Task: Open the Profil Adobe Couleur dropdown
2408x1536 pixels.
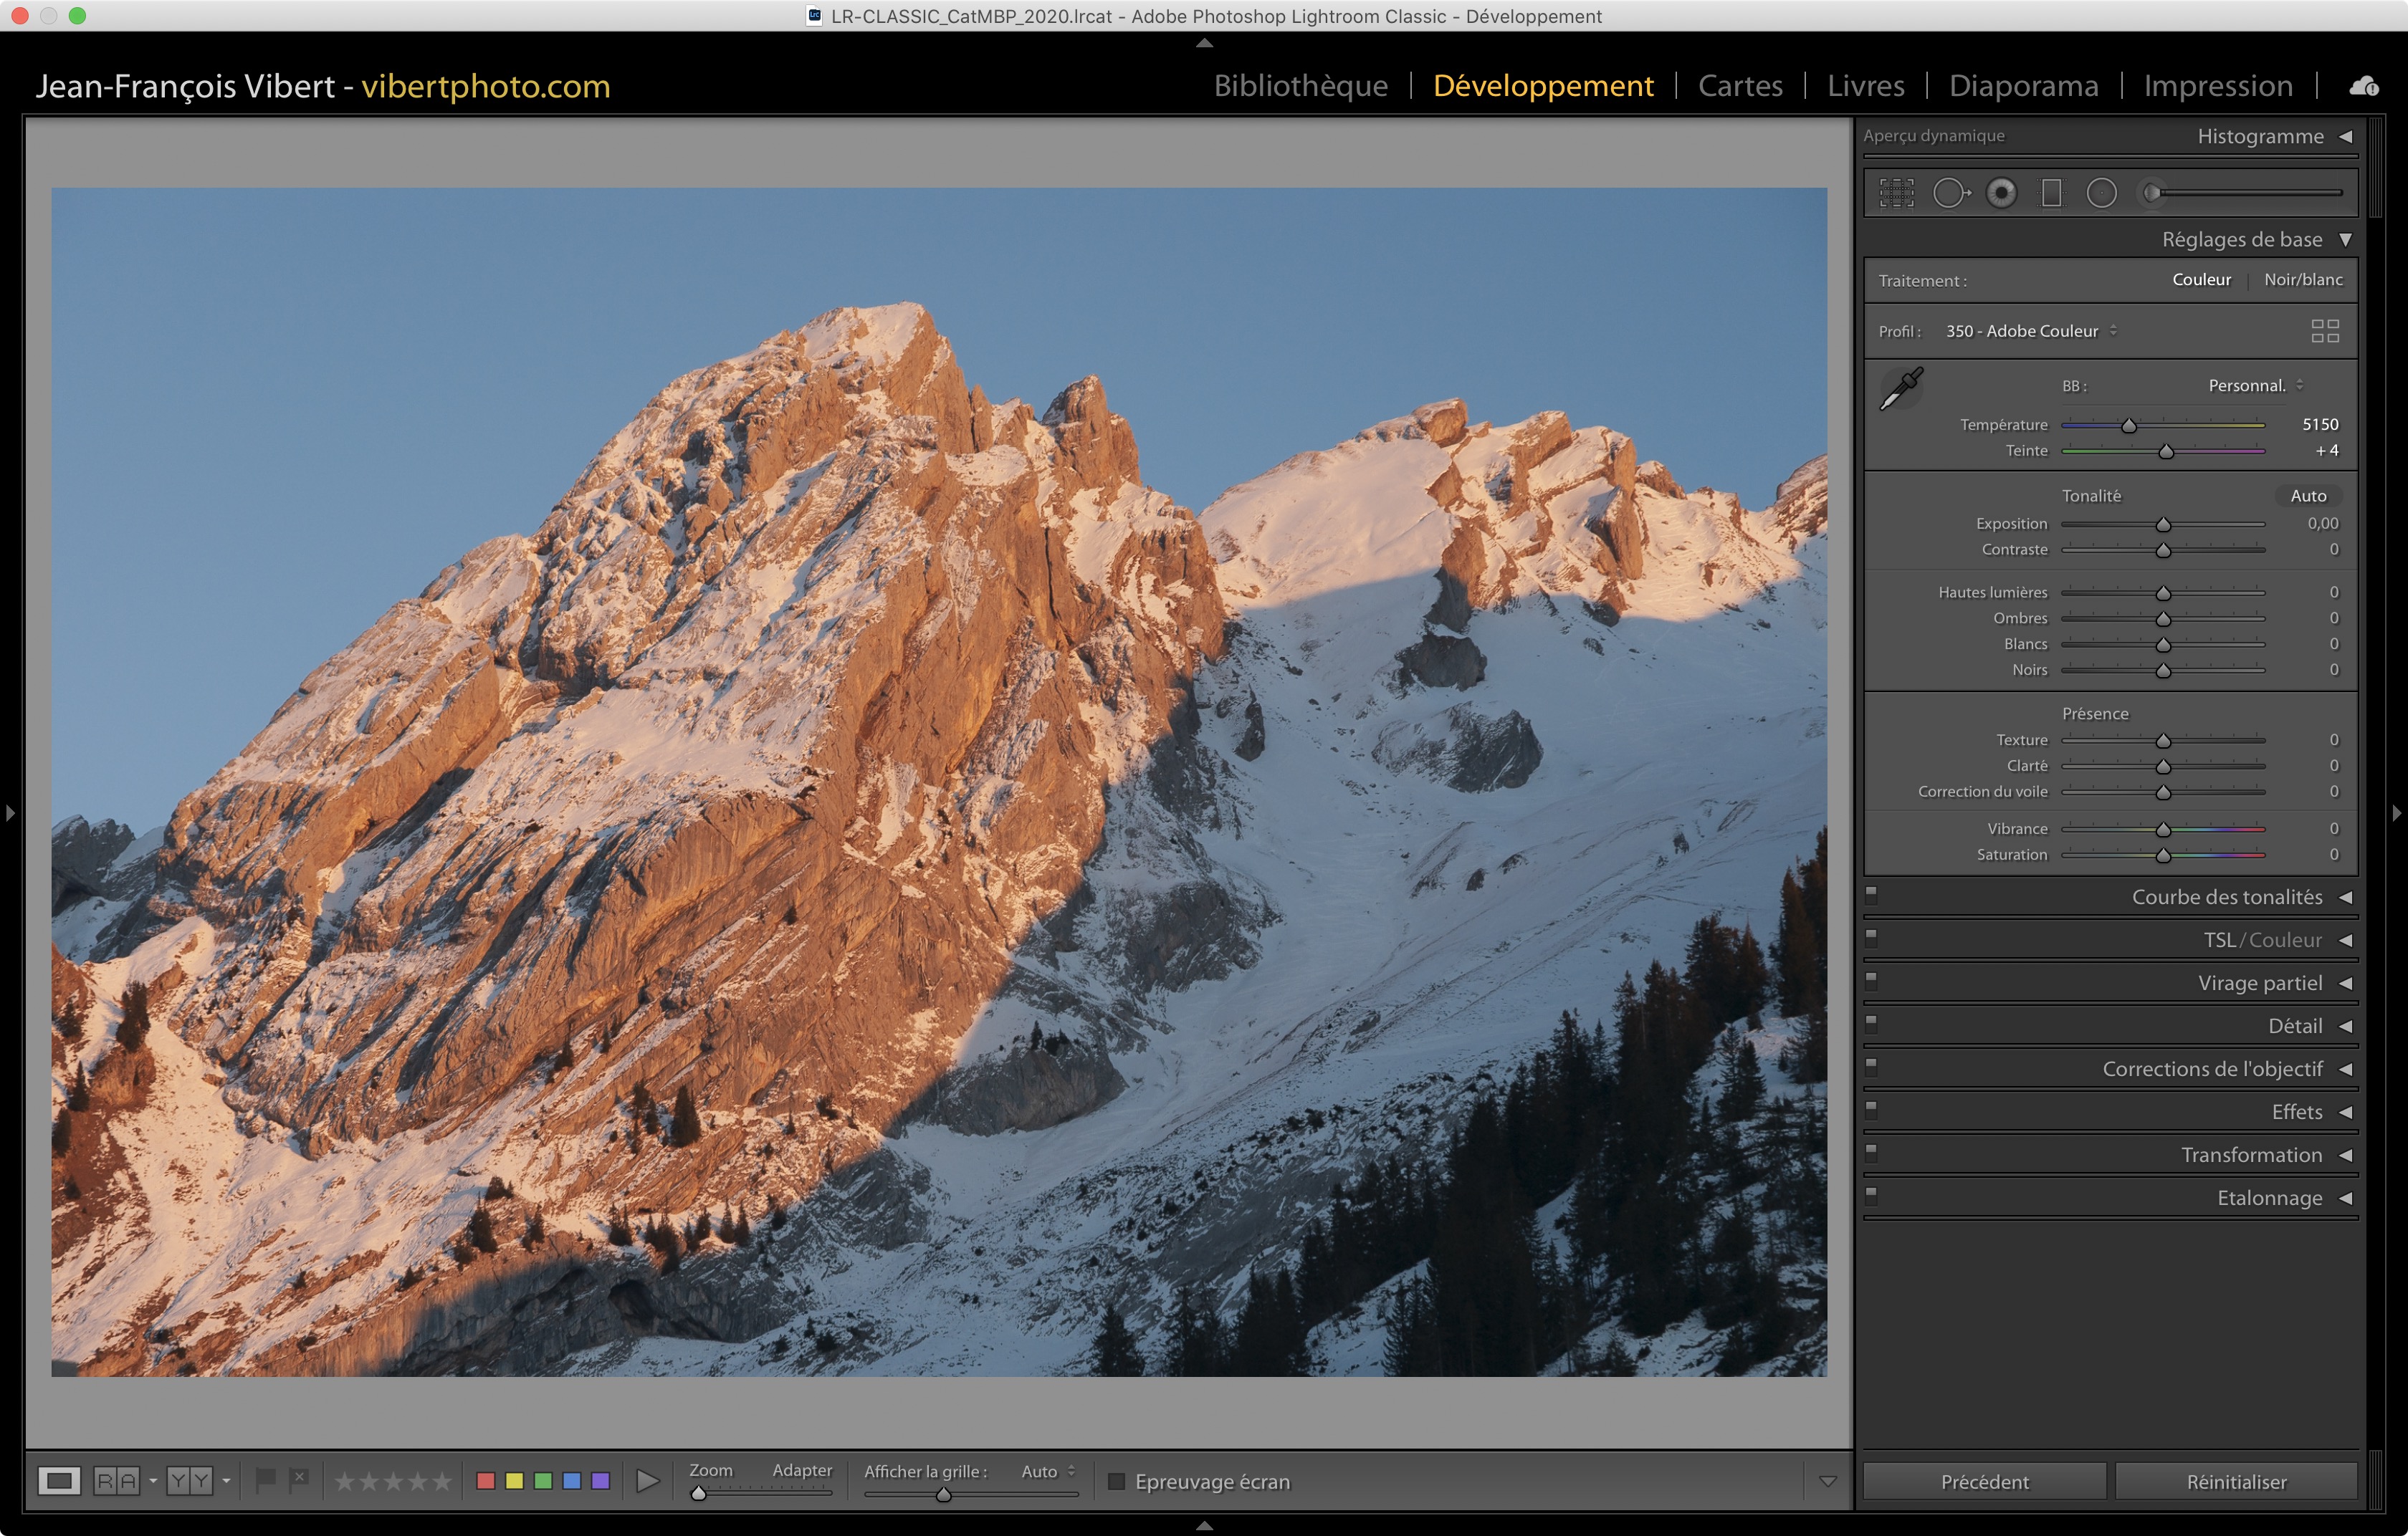Action: pos(2030,331)
